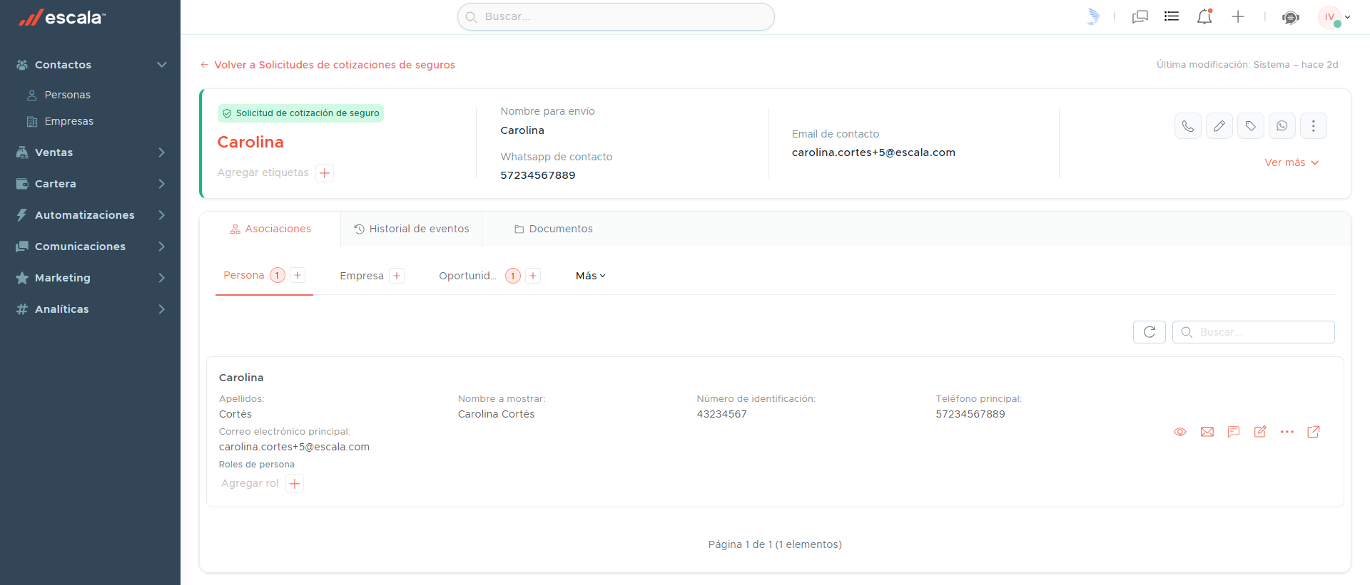Viewport: 1370px width, 585px height.
Task: Open the task list icon in top bar
Action: pyautogui.click(x=1172, y=16)
